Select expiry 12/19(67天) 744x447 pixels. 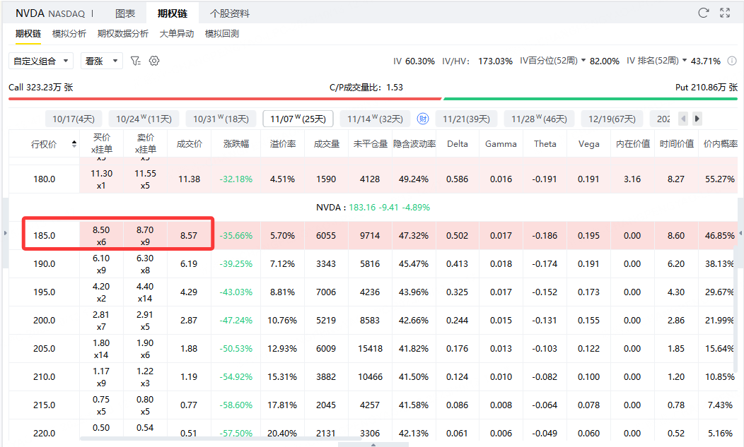tap(612, 119)
